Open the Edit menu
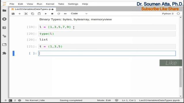184x103 pixels. click(x=20, y=4)
